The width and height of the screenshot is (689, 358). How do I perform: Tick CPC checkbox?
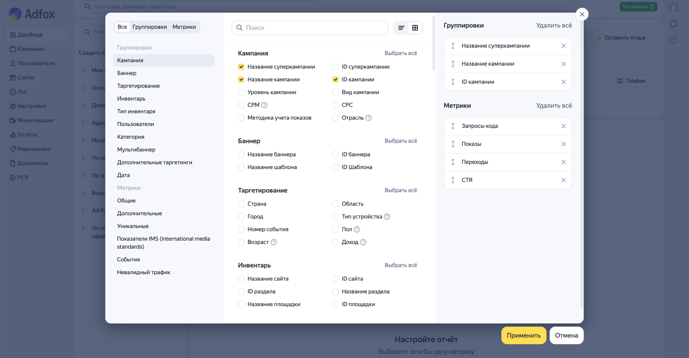click(x=336, y=105)
